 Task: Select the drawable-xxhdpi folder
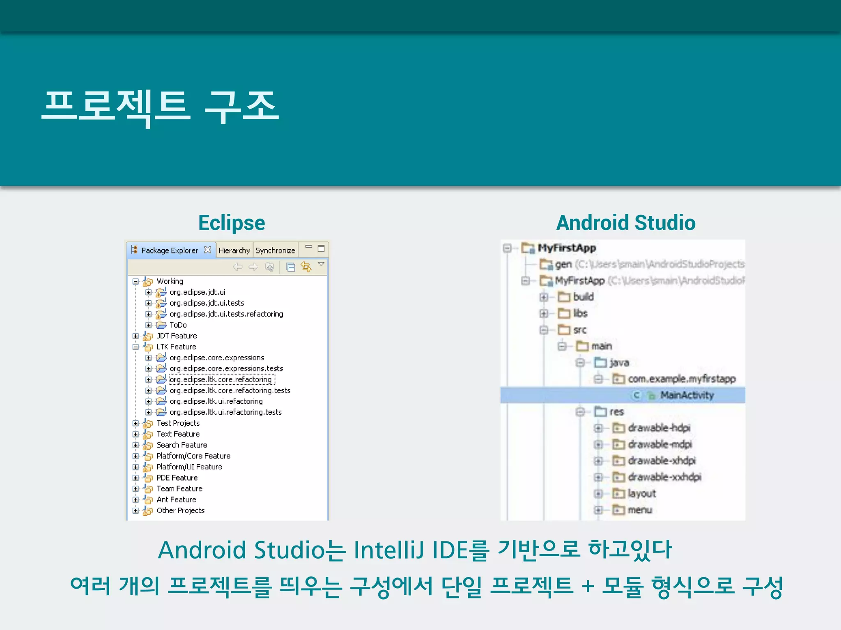(664, 477)
